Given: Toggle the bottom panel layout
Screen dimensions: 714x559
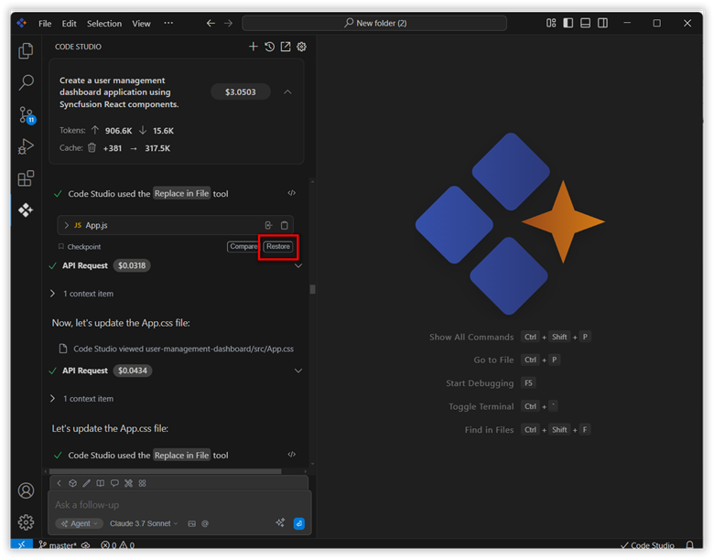Looking at the screenshot, I should point(585,23).
